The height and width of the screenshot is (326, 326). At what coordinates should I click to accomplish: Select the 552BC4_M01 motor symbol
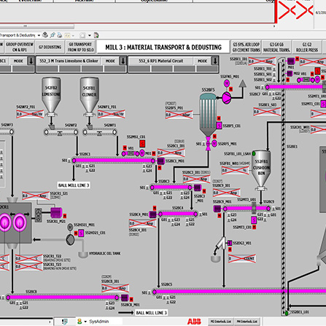tap(152, 214)
